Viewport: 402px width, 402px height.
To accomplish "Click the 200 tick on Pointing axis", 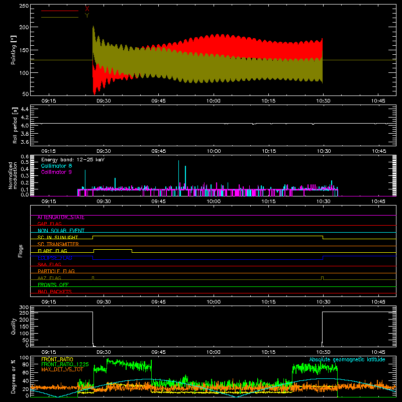I will click(24, 27).
